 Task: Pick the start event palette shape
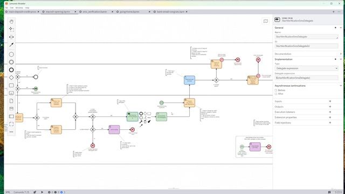[11, 54]
